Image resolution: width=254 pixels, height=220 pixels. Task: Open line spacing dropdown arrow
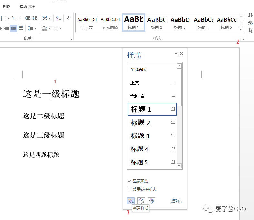click(35, 28)
